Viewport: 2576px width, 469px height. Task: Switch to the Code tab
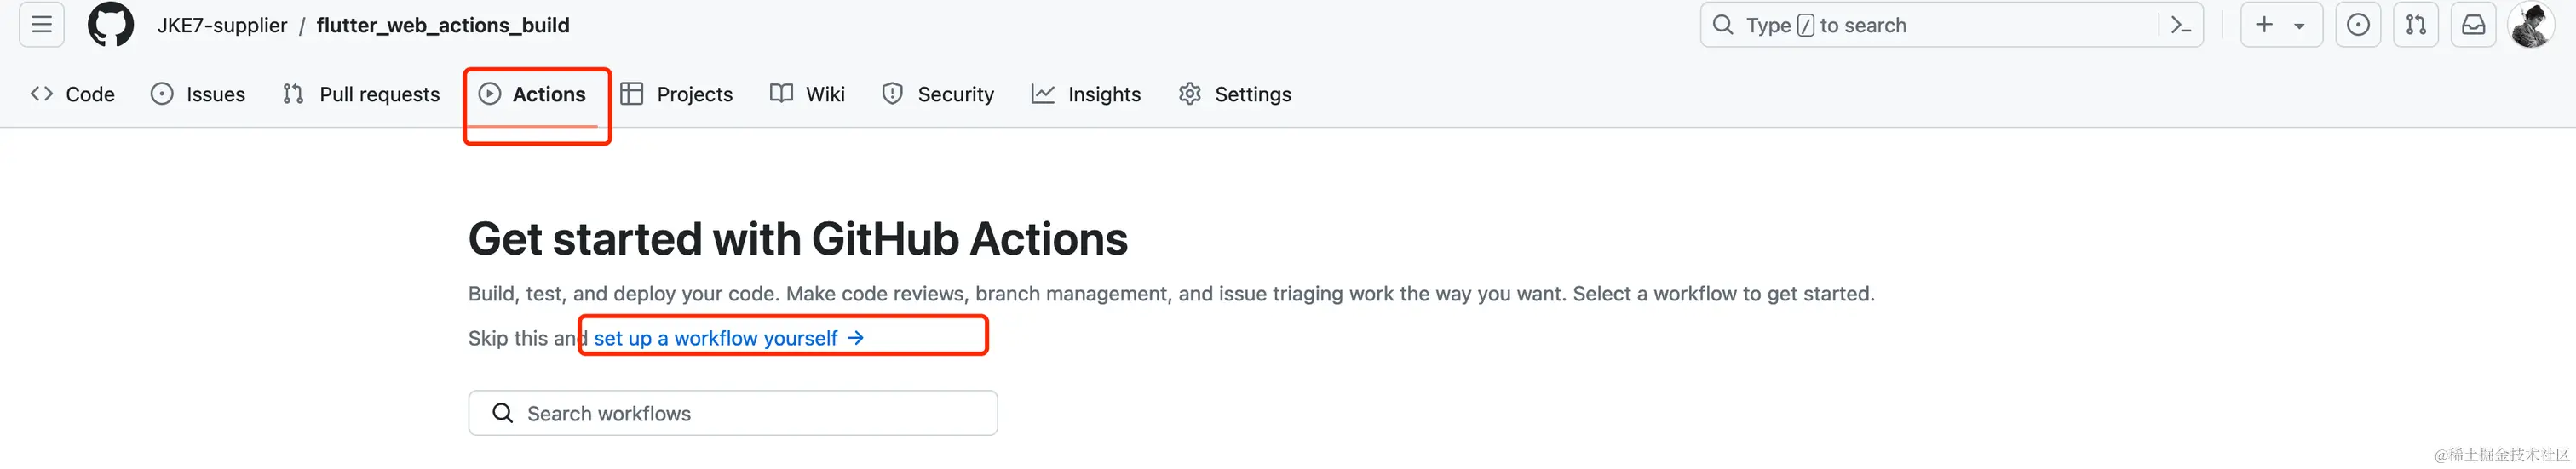pyautogui.click(x=73, y=94)
